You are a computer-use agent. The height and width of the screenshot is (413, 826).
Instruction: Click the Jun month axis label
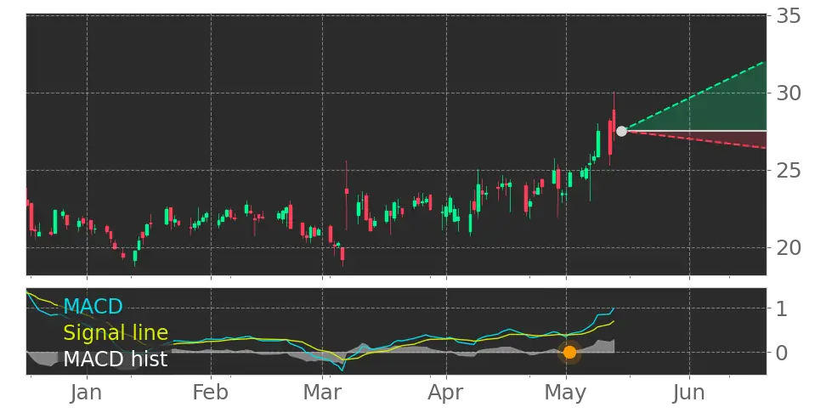pos(689,393)
